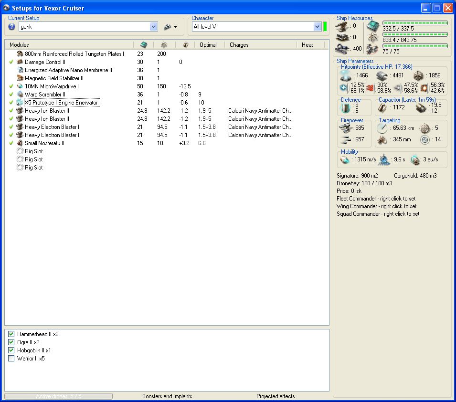The width and height of the screenshot is (456, 402).
Task: Open the arrow menu beside the ship icon
Action: tap(175, 27)
